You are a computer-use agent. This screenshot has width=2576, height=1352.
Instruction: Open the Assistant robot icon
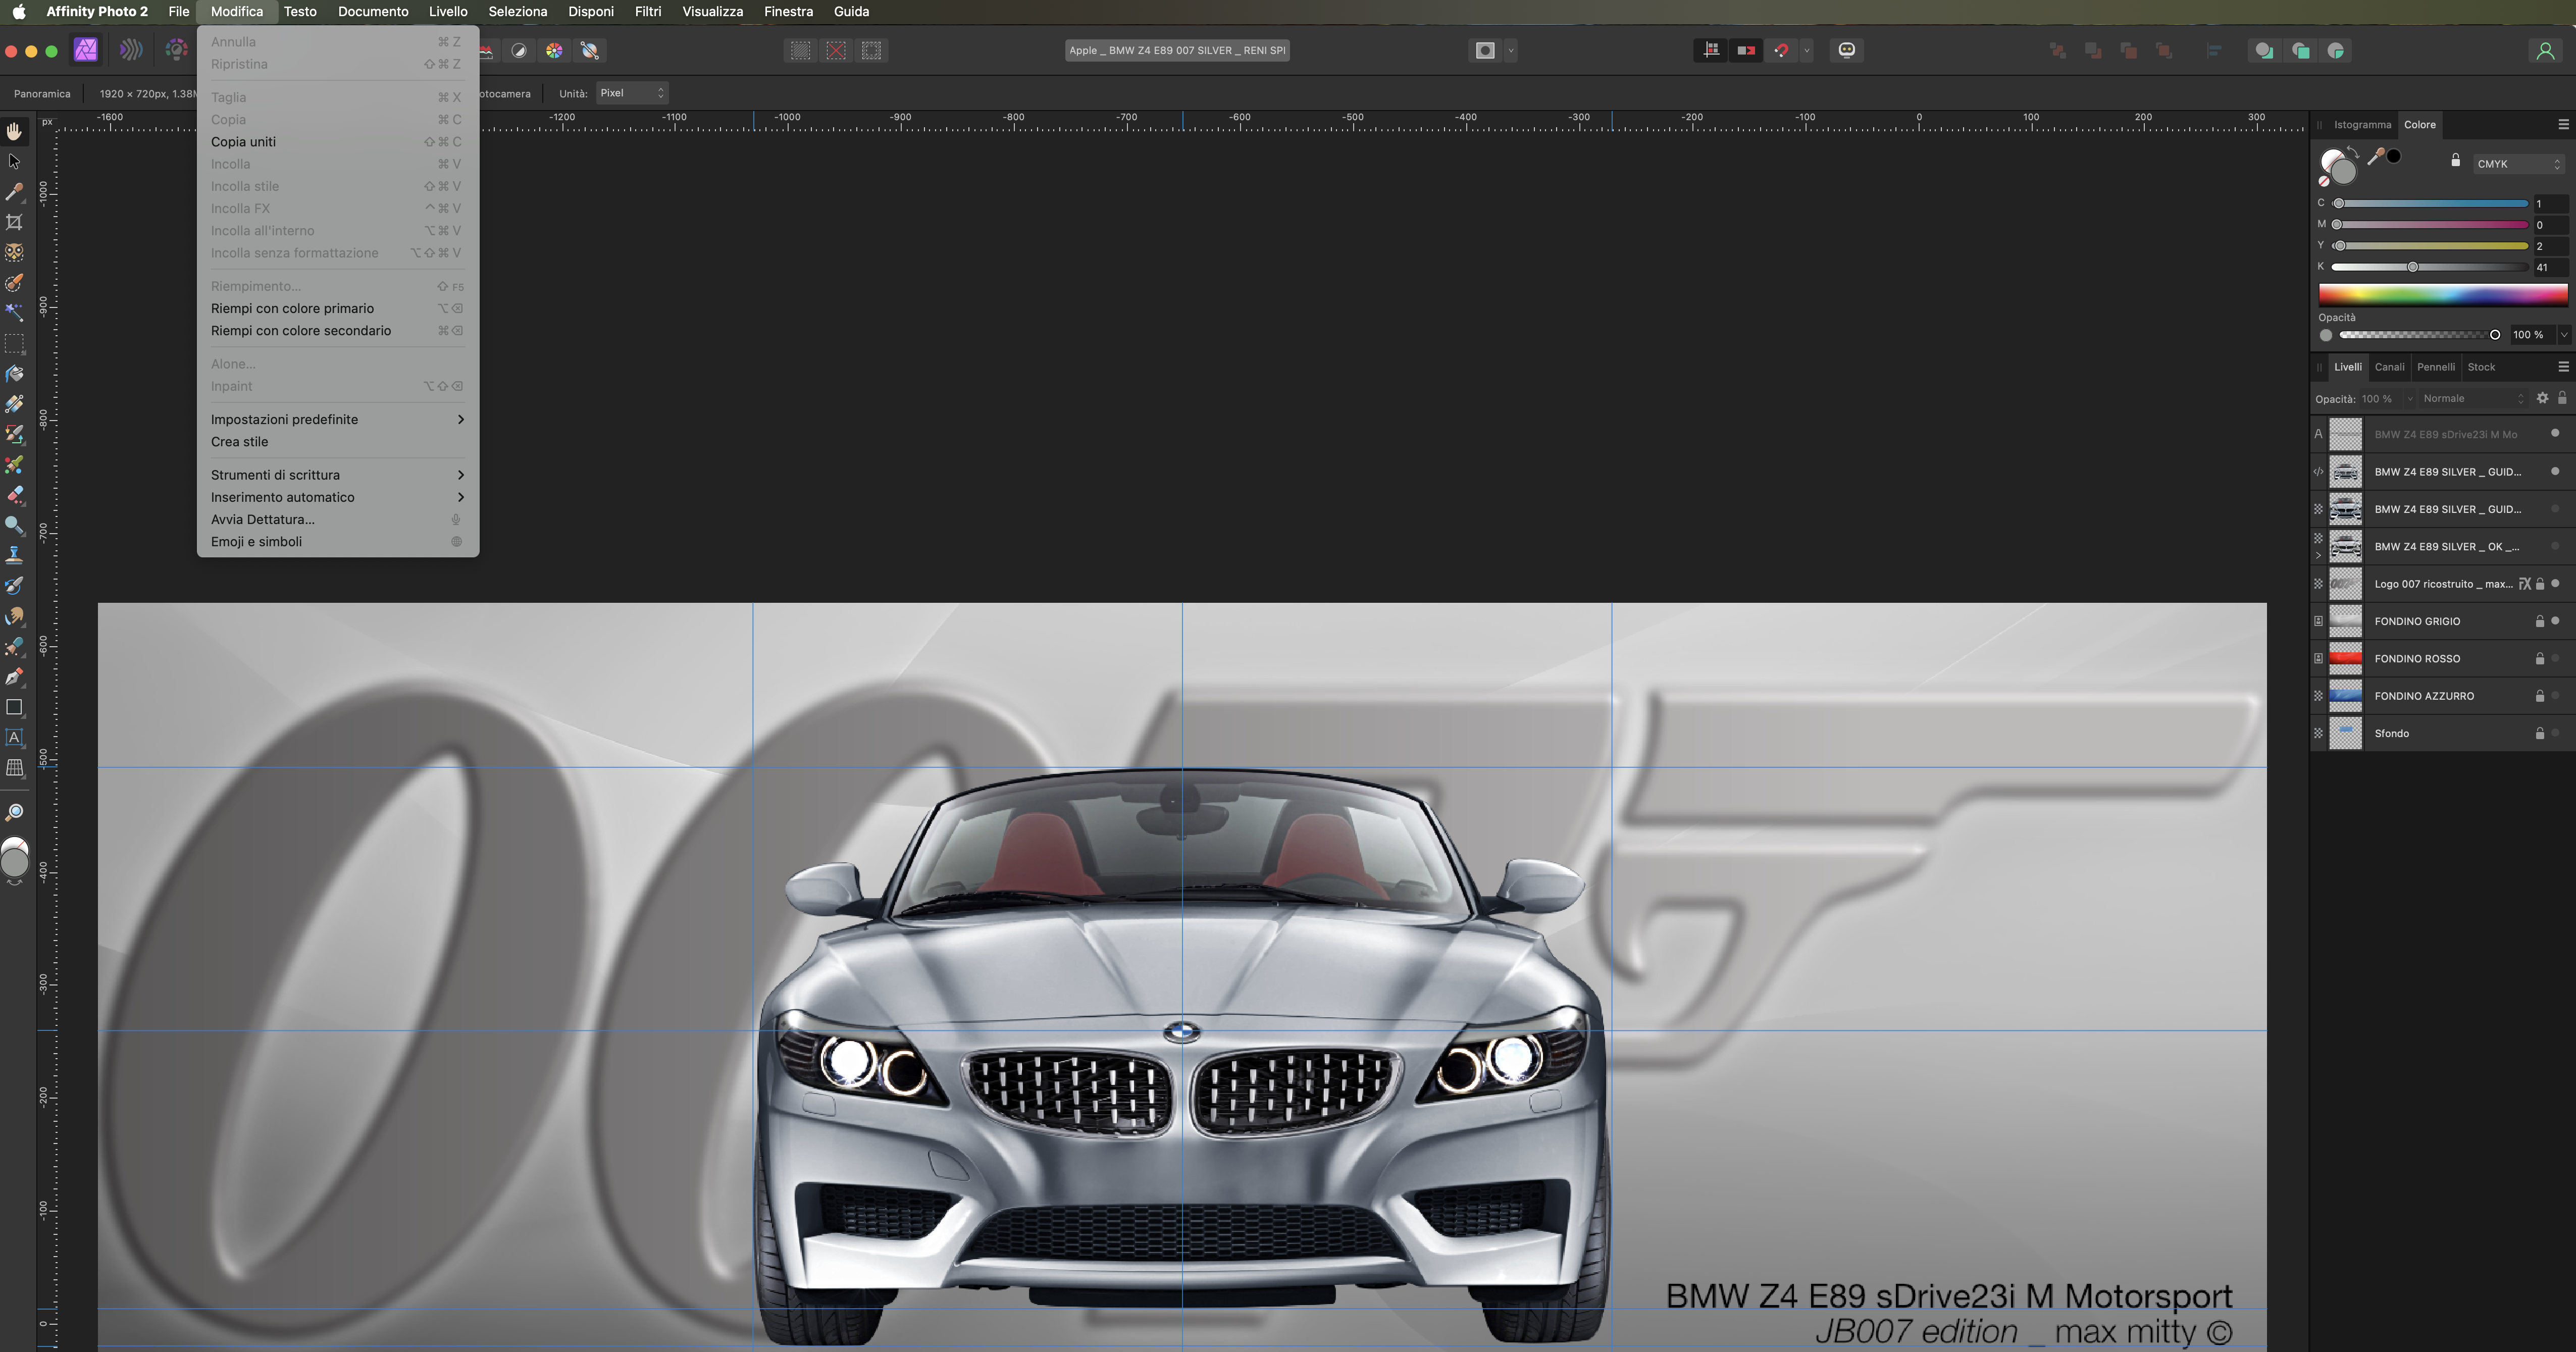1846,50
